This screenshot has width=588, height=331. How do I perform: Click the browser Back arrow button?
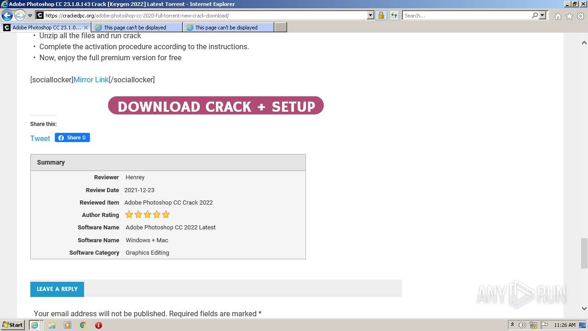tap(7, 16)
